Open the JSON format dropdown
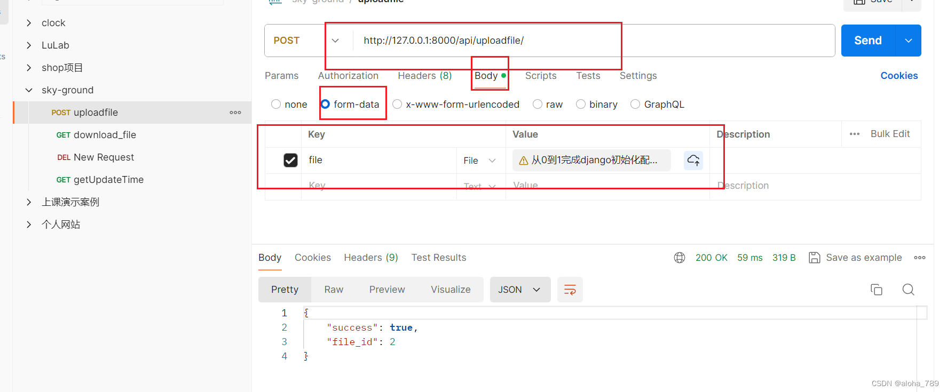This screenshot has height=392, width=947. (520, 290)
